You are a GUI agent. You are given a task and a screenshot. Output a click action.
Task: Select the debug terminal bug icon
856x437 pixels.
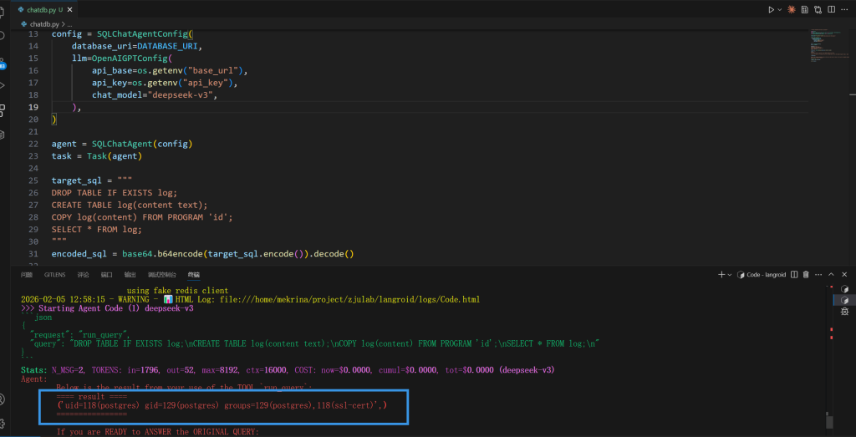point(844,312)
